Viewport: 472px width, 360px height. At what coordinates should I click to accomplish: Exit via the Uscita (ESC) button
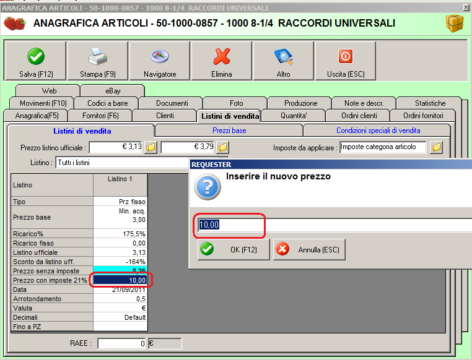point(345,61)
